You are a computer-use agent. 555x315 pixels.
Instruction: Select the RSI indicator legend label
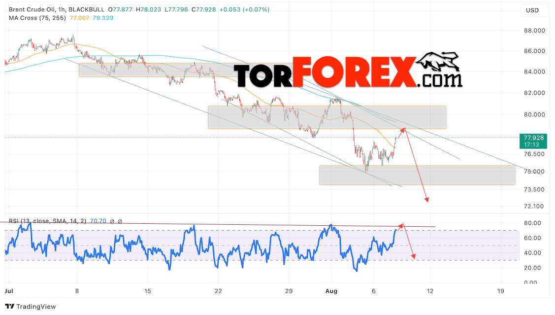tap(47, 221)
